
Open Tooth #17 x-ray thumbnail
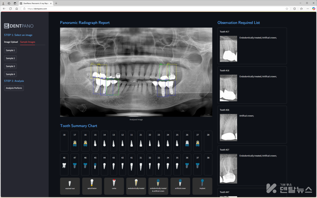click(x=228, y=49)
